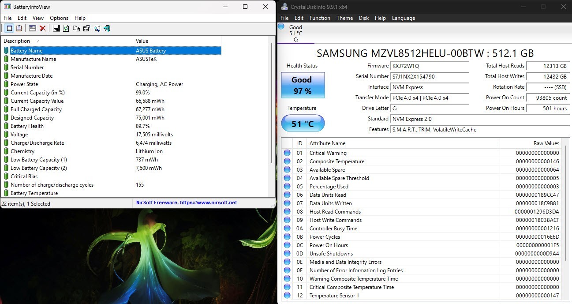
Task: Click the Find magnifier icon in toolbar
Action: [97, 28]
